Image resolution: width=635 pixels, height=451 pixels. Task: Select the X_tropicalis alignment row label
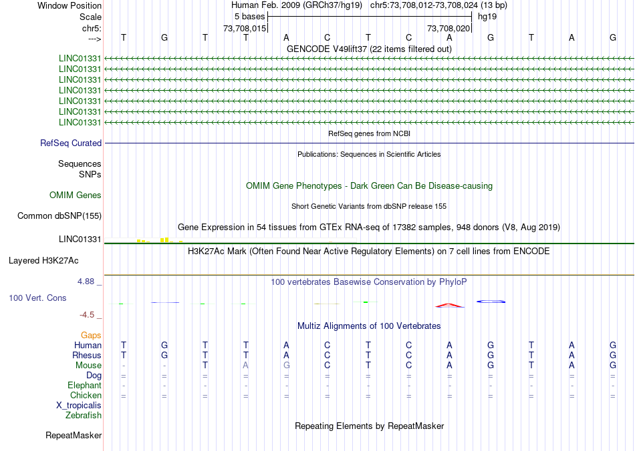(79, 406)
